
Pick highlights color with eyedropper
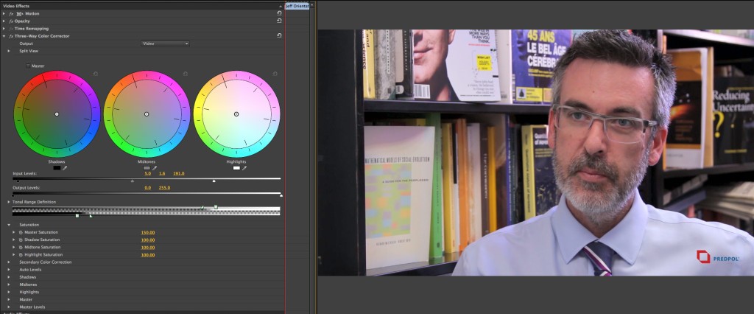pos(244,168)
